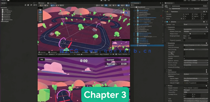Screen dimensions: 210x102
Task: Select the highlighted row in Hierarchy
Action: click(x=147, y=45)
